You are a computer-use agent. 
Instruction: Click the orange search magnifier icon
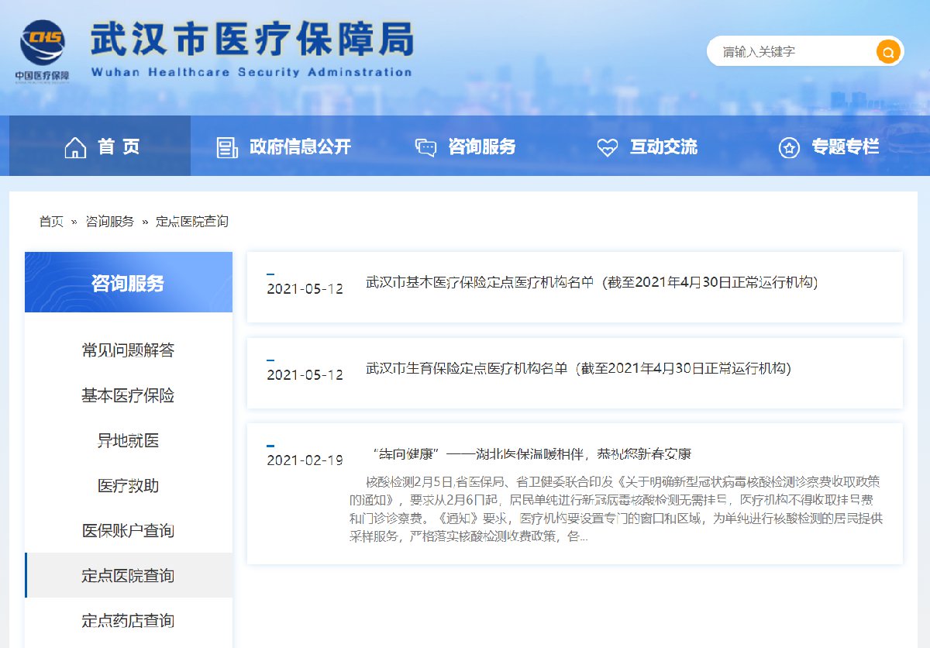(x=887, y=52)
